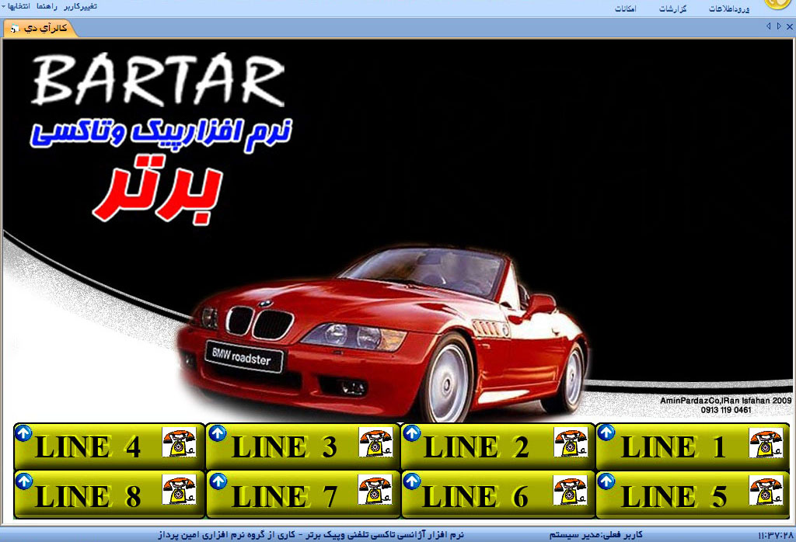Image resolution: width=796 pixels, height=542 pixels.
Task: Click the نرم افزار آژانس تاکسی status bar text
Action: point(311,535)
